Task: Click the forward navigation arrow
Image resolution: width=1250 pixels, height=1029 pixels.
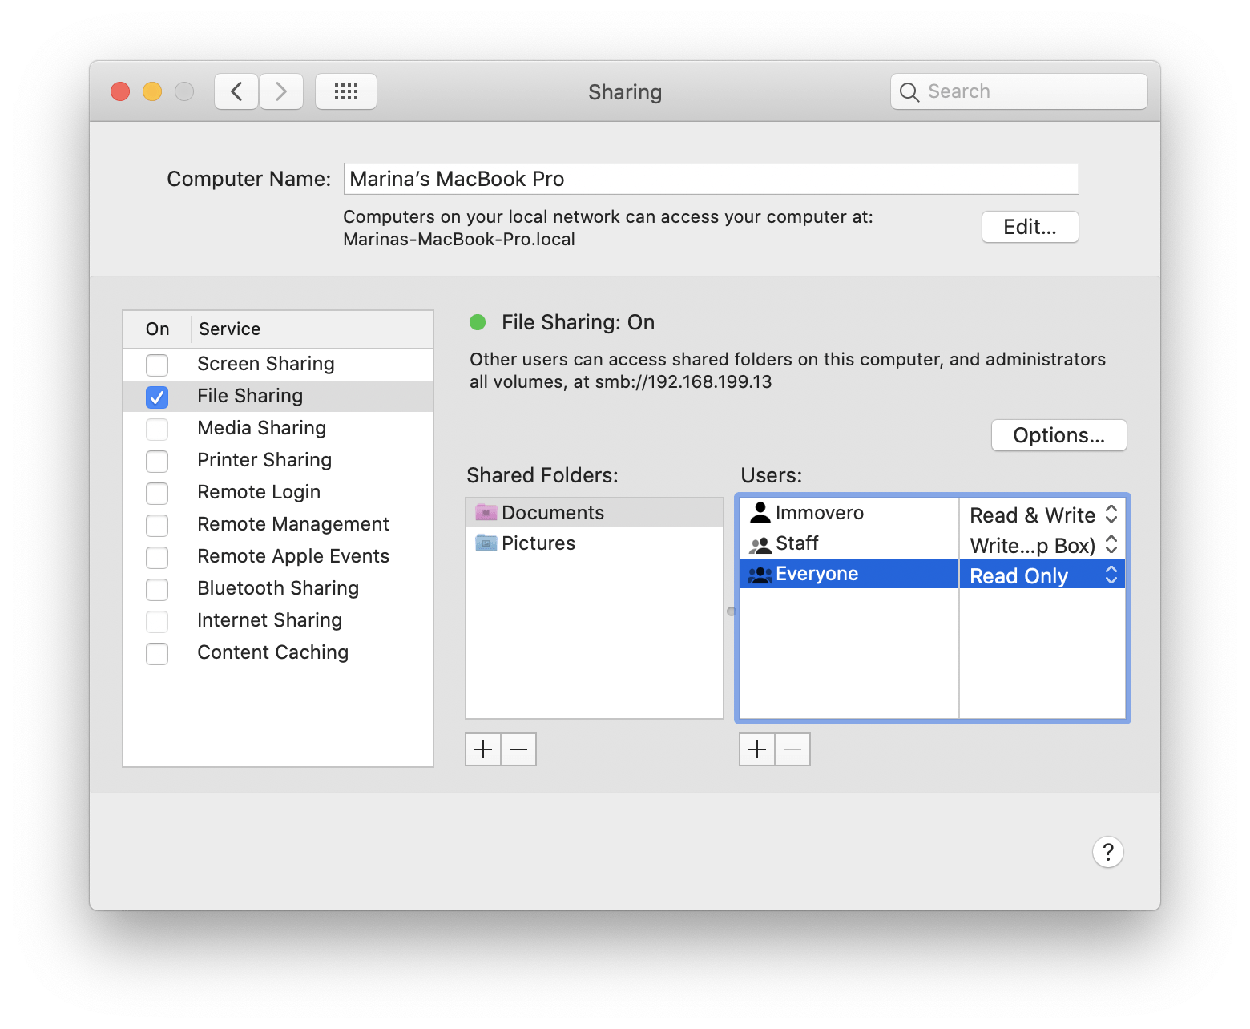Action: [280, 91]
